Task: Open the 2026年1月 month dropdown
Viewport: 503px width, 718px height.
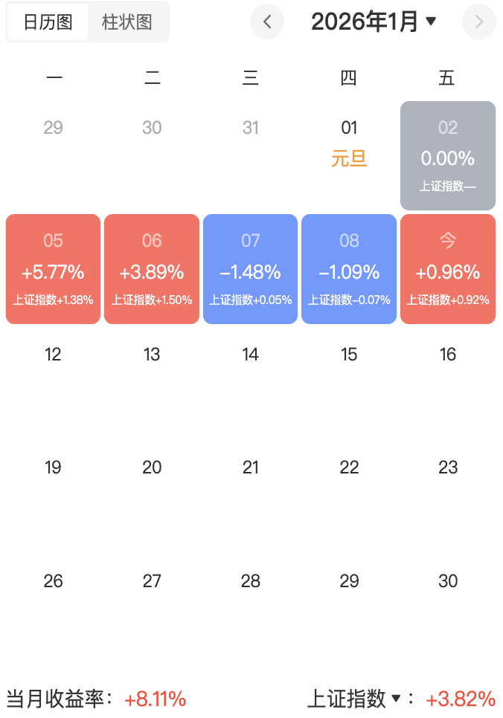Action: click(374, 22)
